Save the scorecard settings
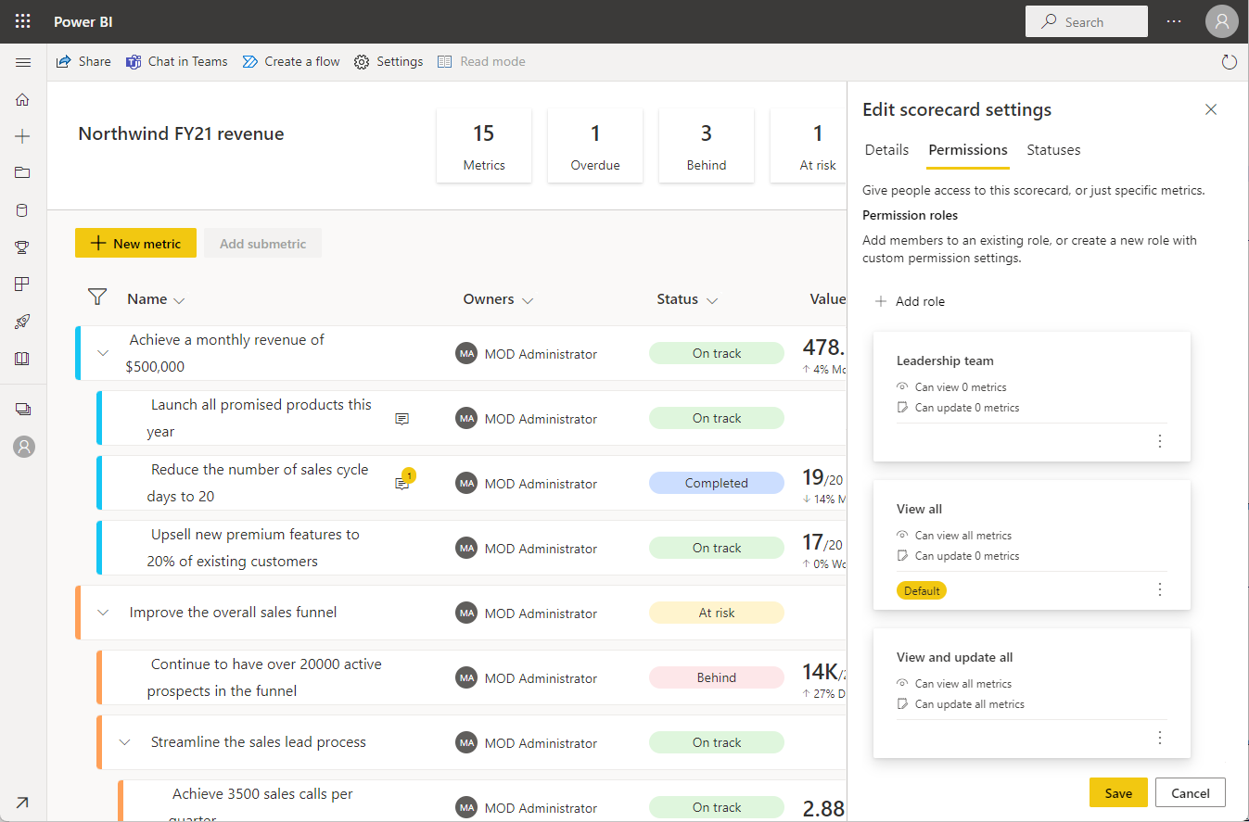1249x822 pixels. pos(1118,793)
